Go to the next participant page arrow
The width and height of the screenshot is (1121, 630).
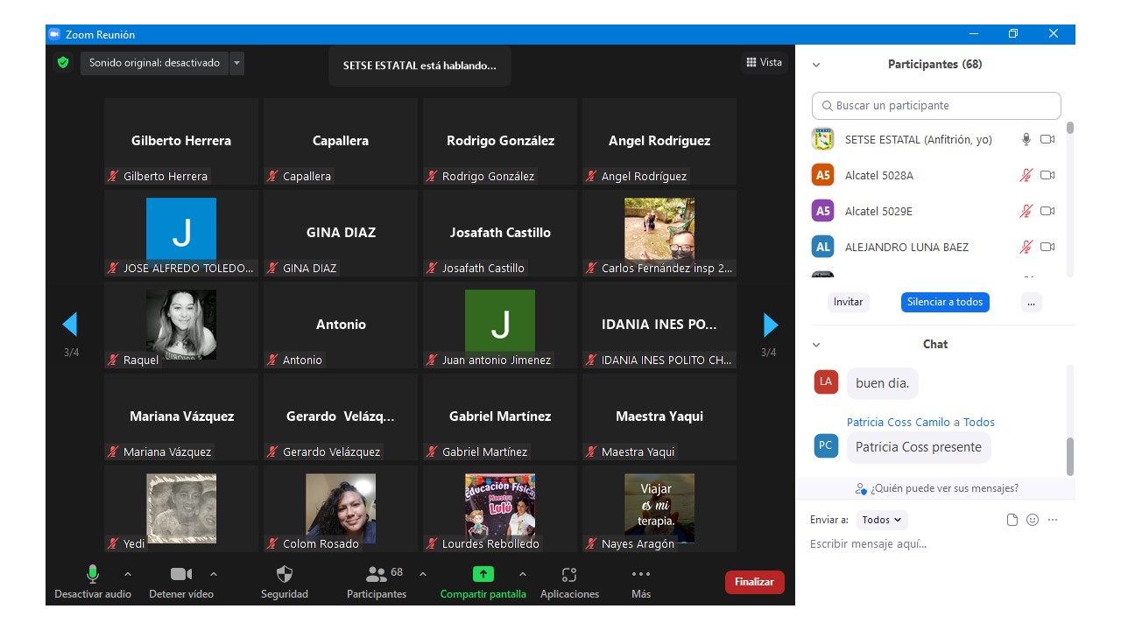(771, 325)
